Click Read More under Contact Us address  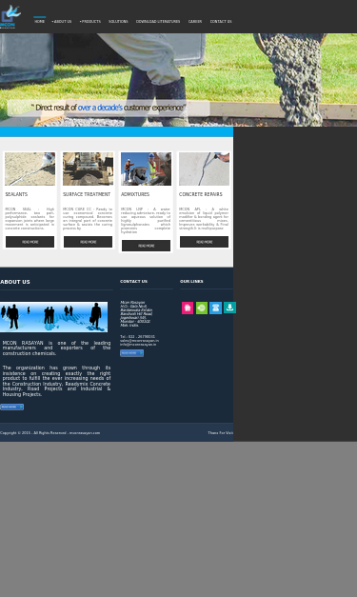pyautogui.click(x=131, y=353)
